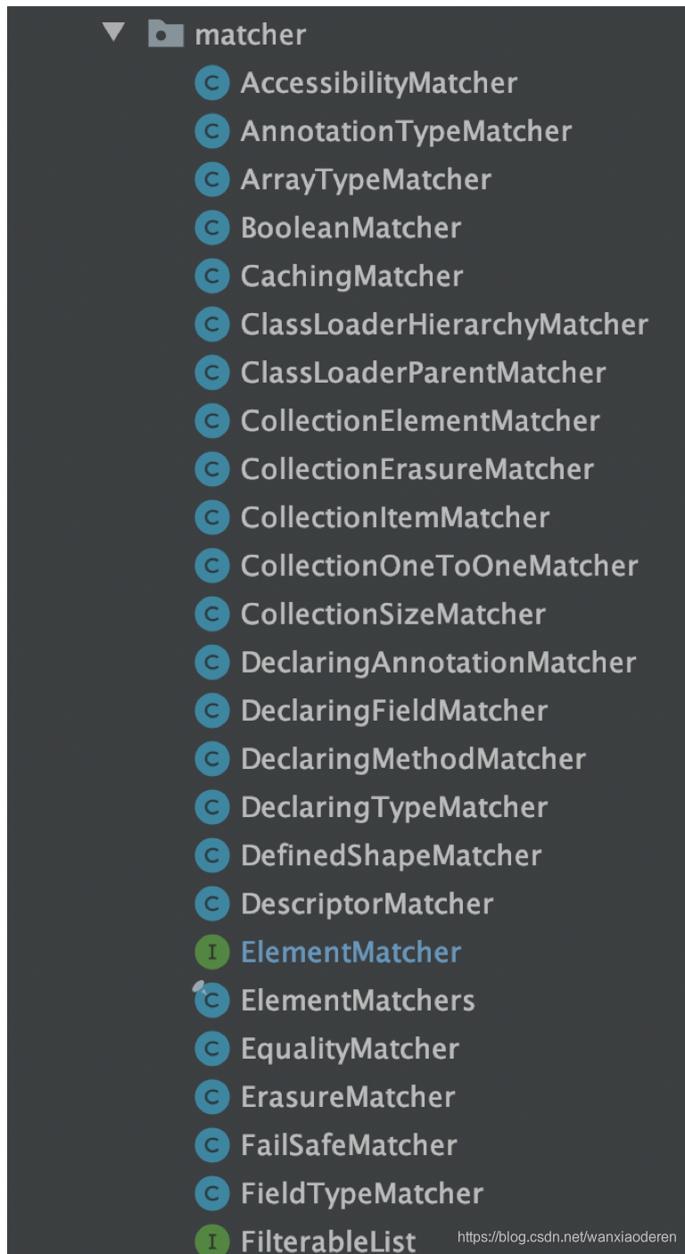Open AnnotationTypeMatcher in the tree
This screenshot has height=1254, width=685.
point(406,132)
